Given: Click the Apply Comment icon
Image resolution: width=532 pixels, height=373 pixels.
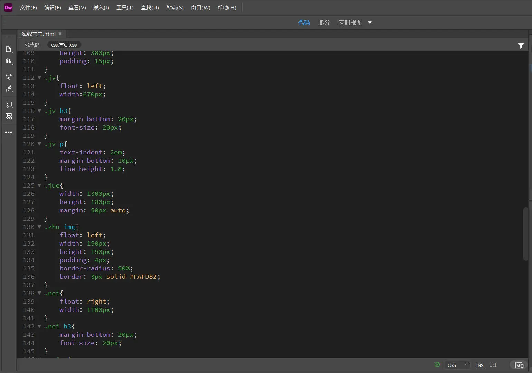Looking at the screenshot, I should tap(9, 104).
